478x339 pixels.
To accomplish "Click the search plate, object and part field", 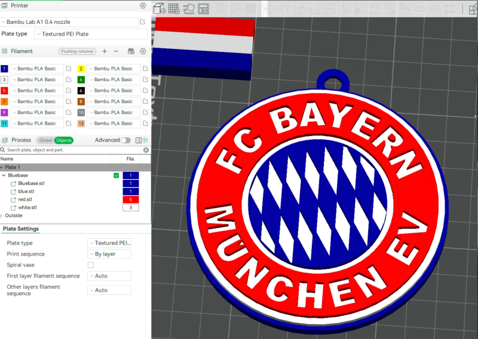I will coord(73,150).
